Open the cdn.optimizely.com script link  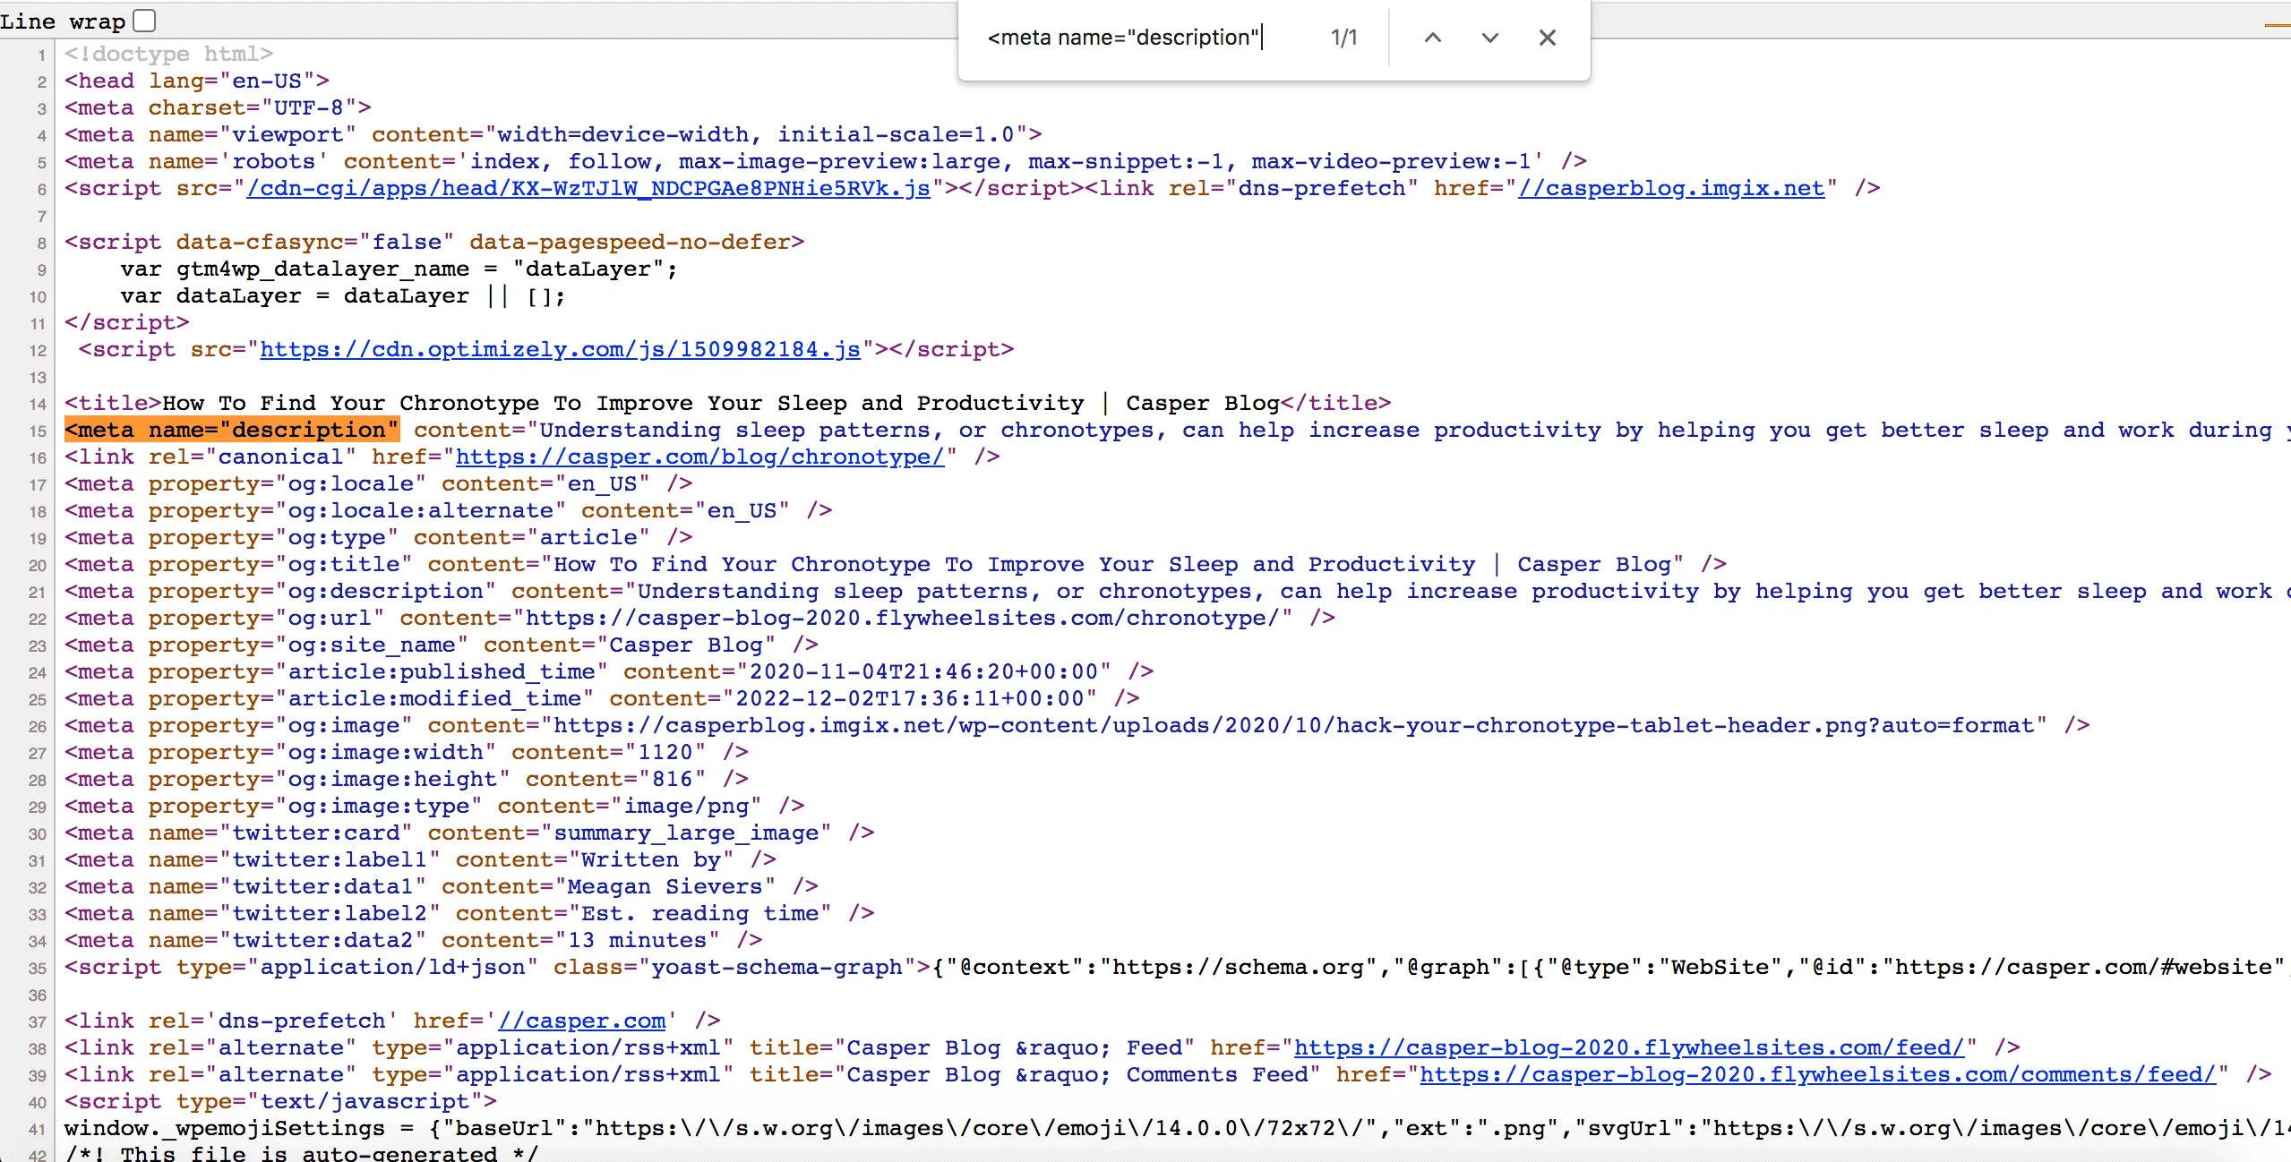point(560,349)
